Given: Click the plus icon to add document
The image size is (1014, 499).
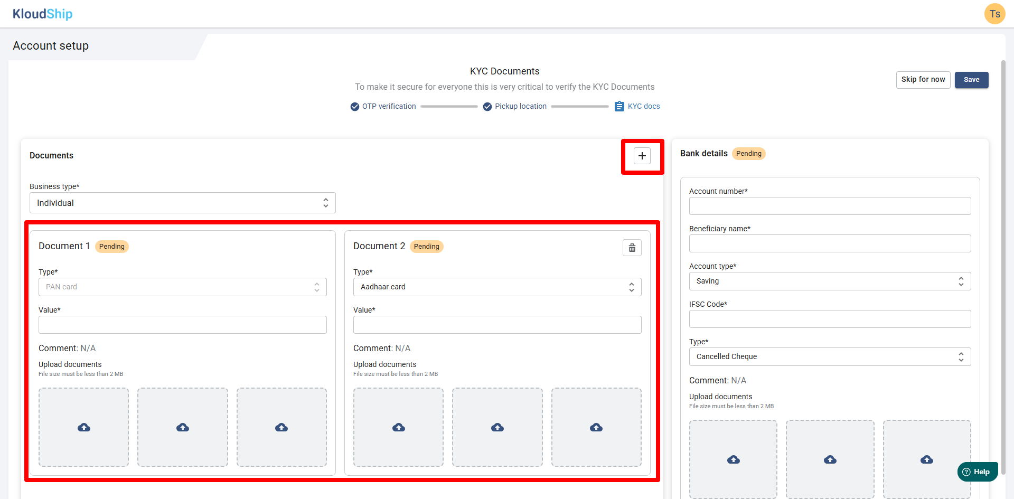Looking at the screenshot, I should 642,156.
